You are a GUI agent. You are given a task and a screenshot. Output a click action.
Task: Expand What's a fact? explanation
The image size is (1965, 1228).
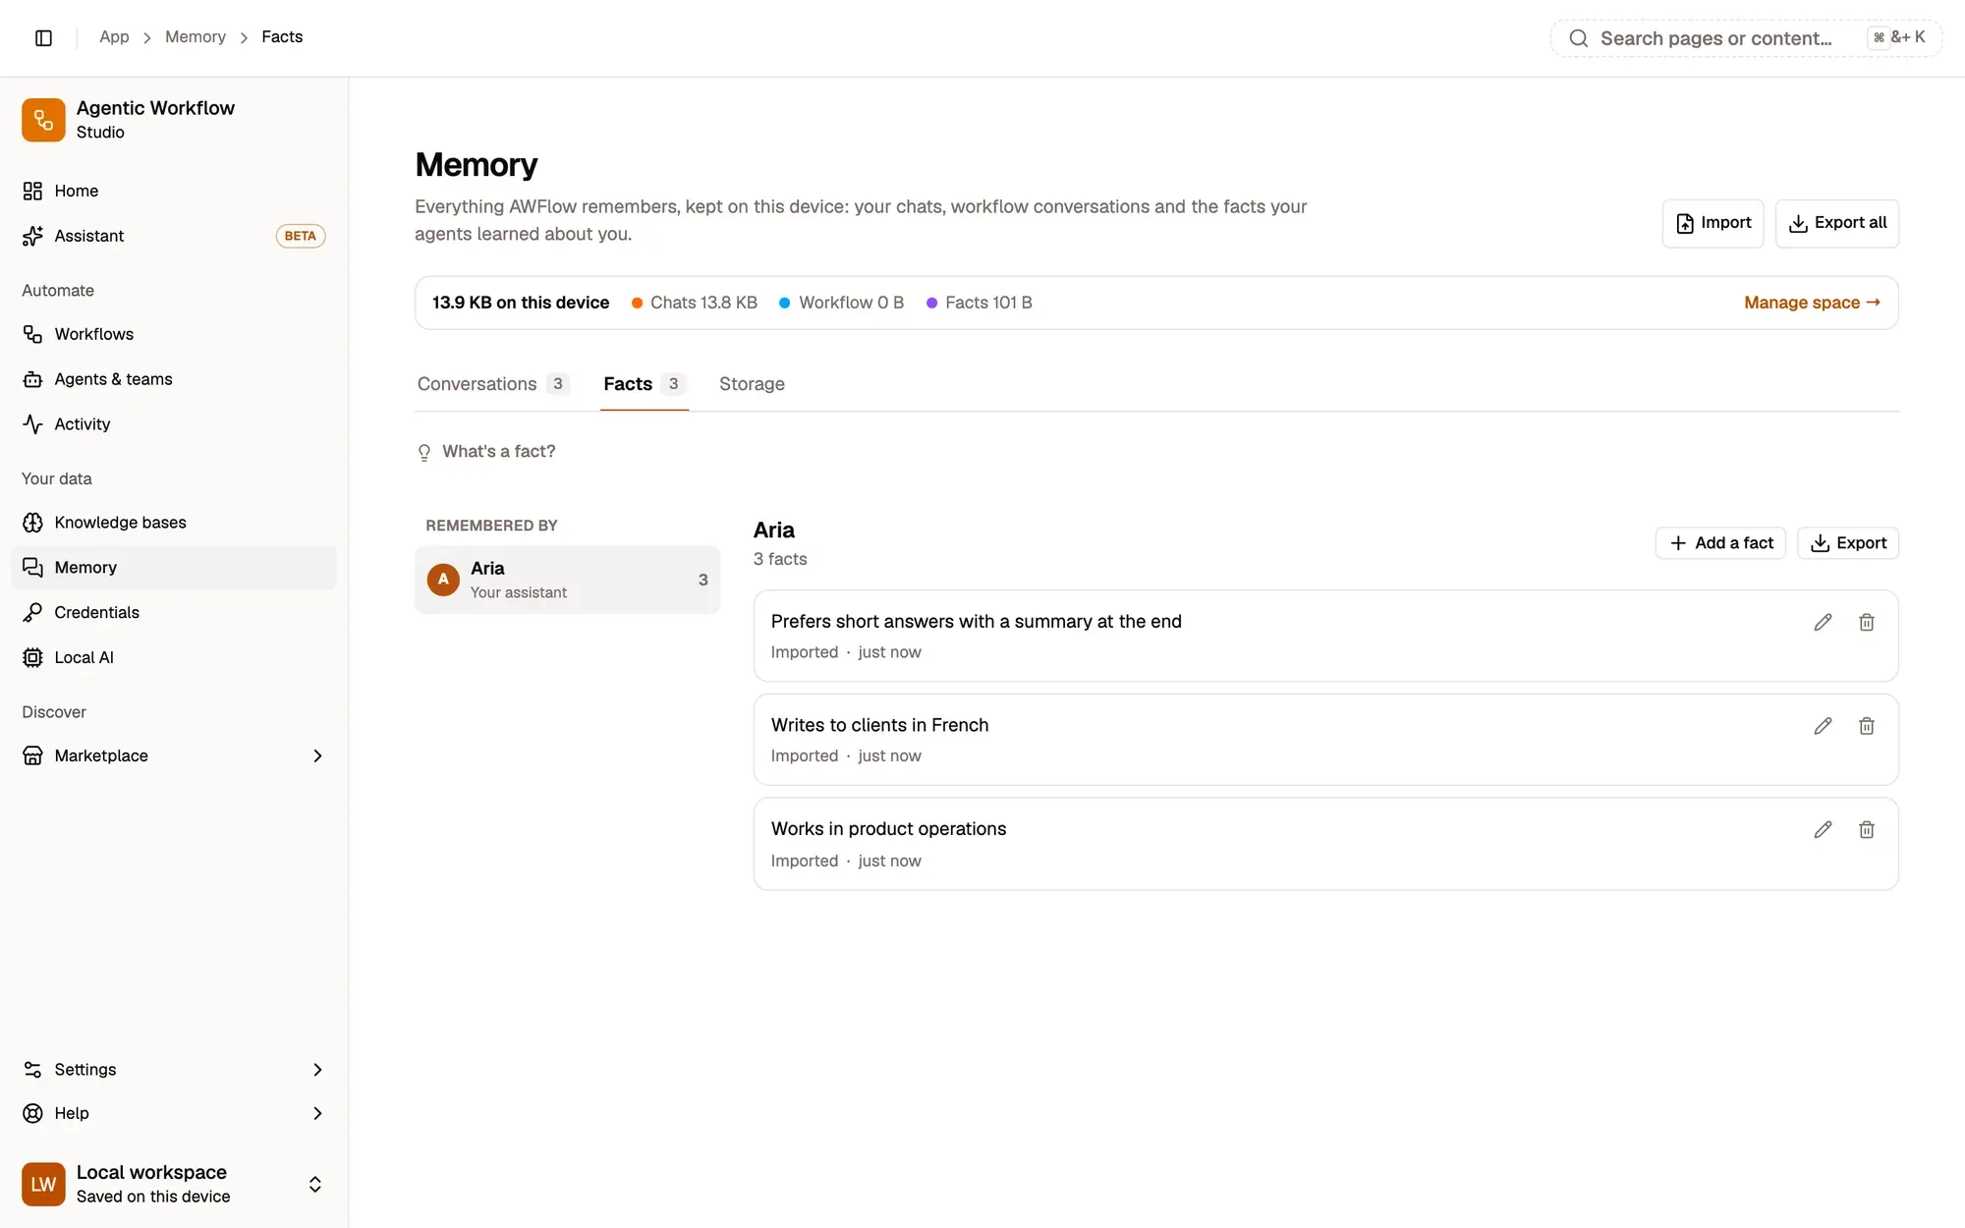(487, 452)
